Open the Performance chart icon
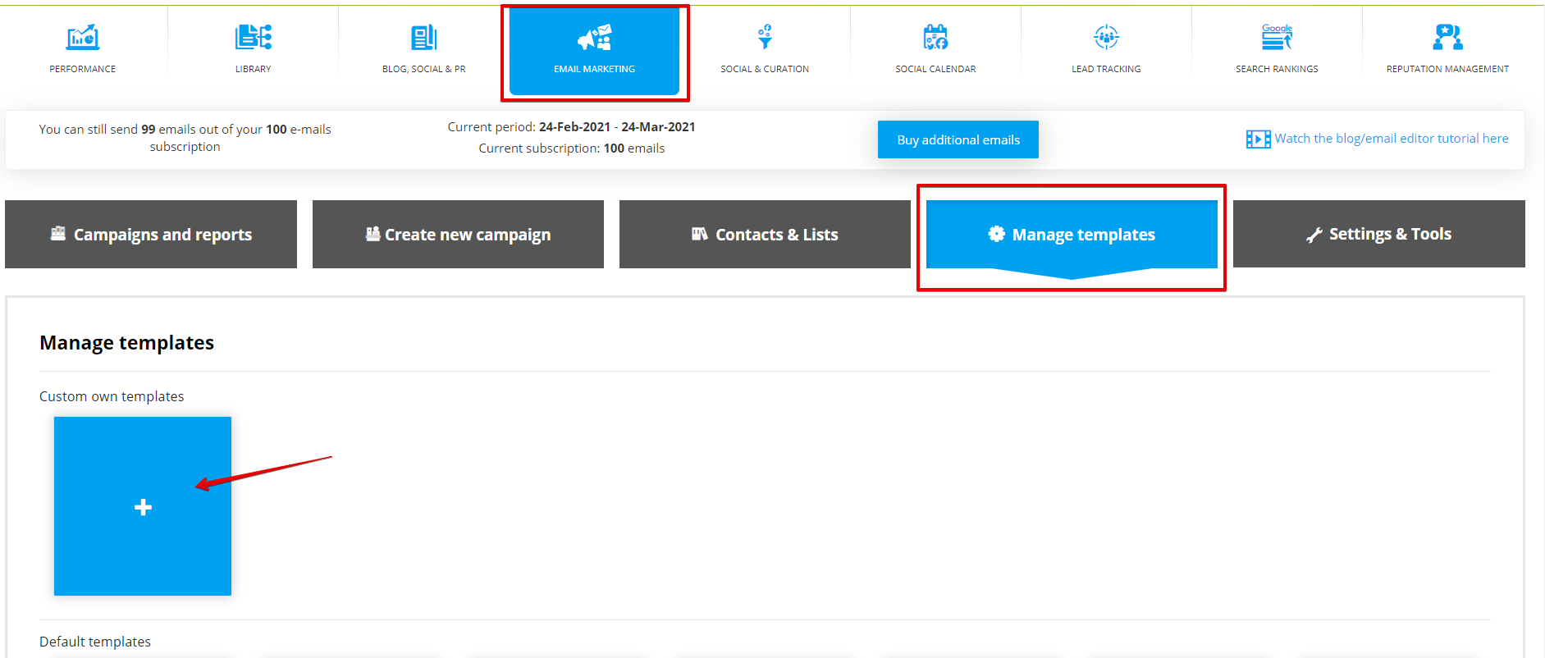This screenshot has height=658, width=1545. [x=82, y=37]
